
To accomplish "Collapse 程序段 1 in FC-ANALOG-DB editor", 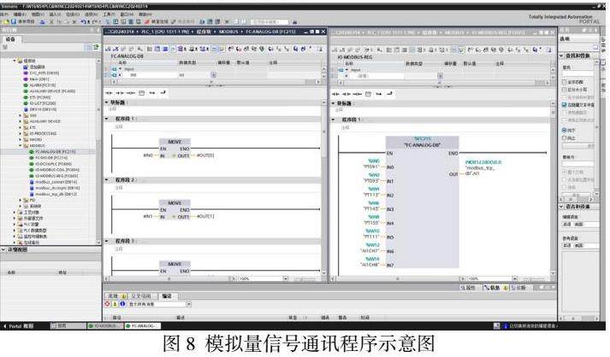I will point(107,119).
